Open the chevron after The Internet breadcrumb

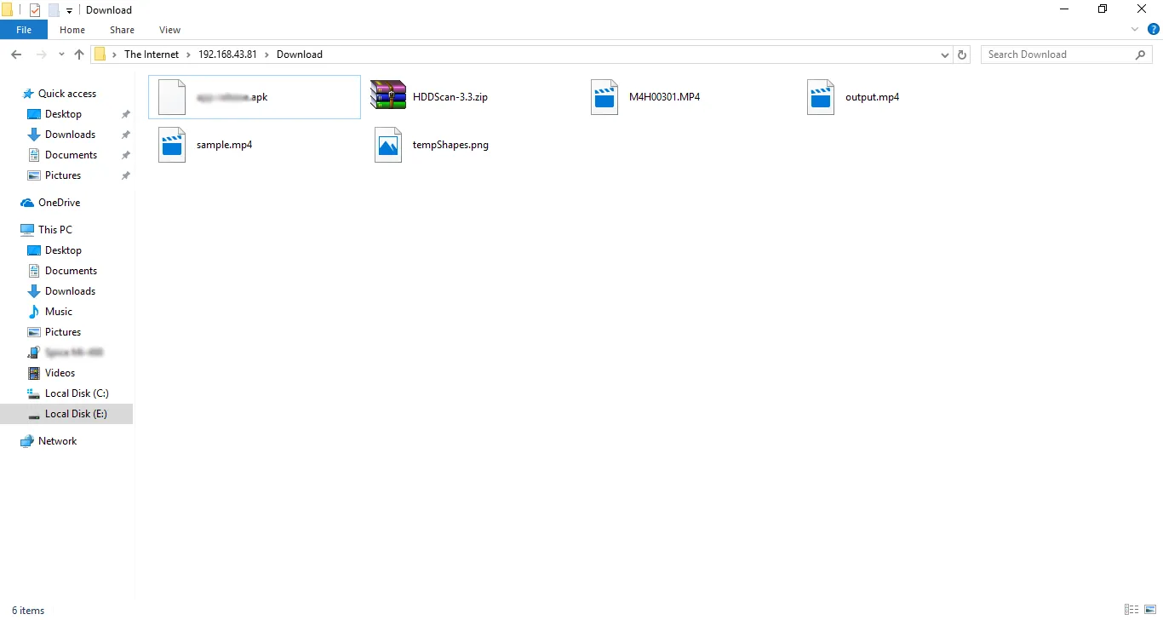pos(190,55)
